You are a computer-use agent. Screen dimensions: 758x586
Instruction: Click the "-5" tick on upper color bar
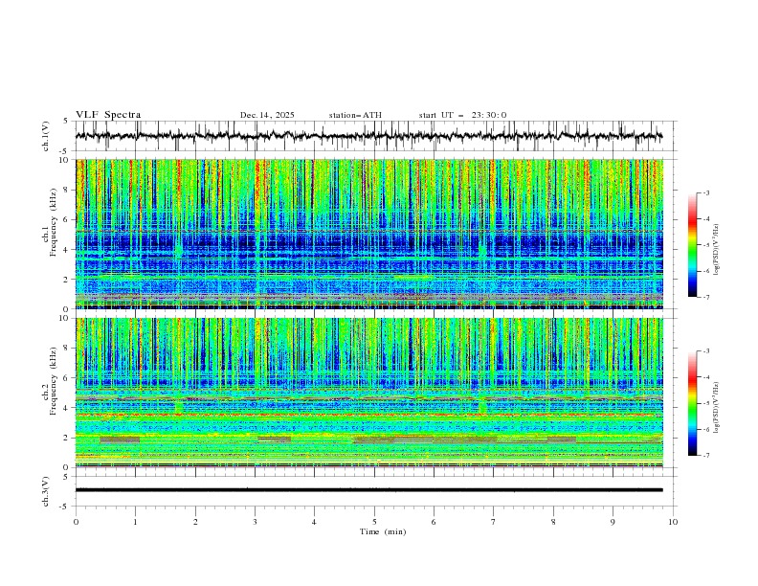coord(705,245)
